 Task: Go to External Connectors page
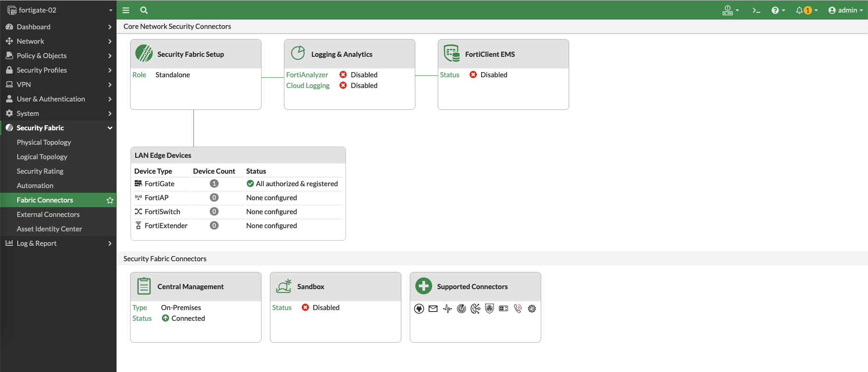pos(48,215)
